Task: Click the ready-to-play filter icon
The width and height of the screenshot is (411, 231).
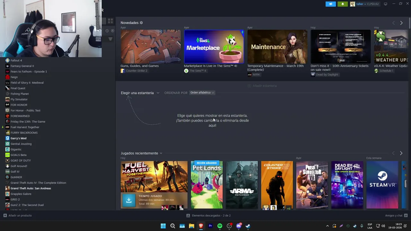Action: tap(112, 31)
